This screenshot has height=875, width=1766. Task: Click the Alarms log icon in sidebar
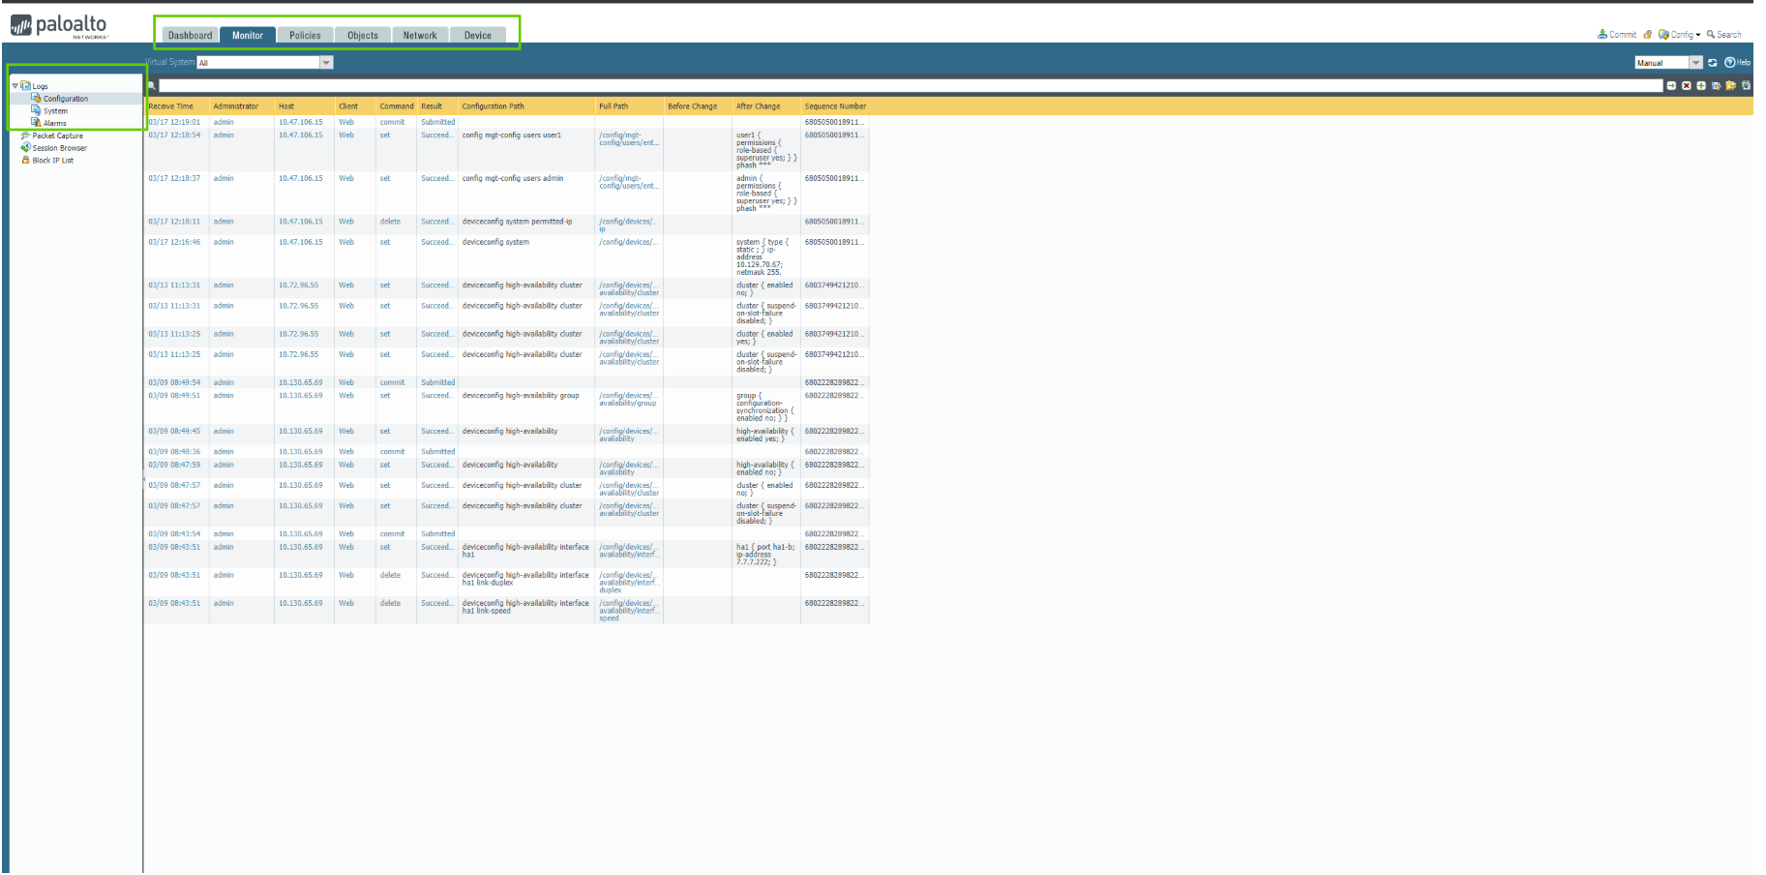[x=37, y=123]
